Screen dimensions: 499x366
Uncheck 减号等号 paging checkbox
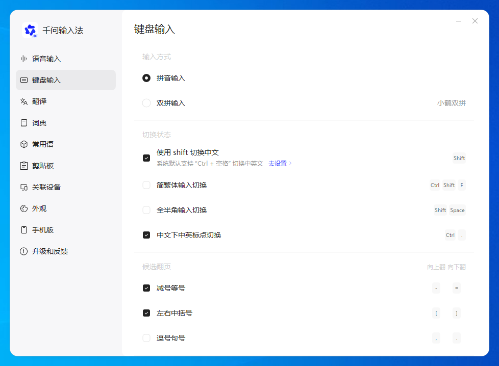[146, 288]
